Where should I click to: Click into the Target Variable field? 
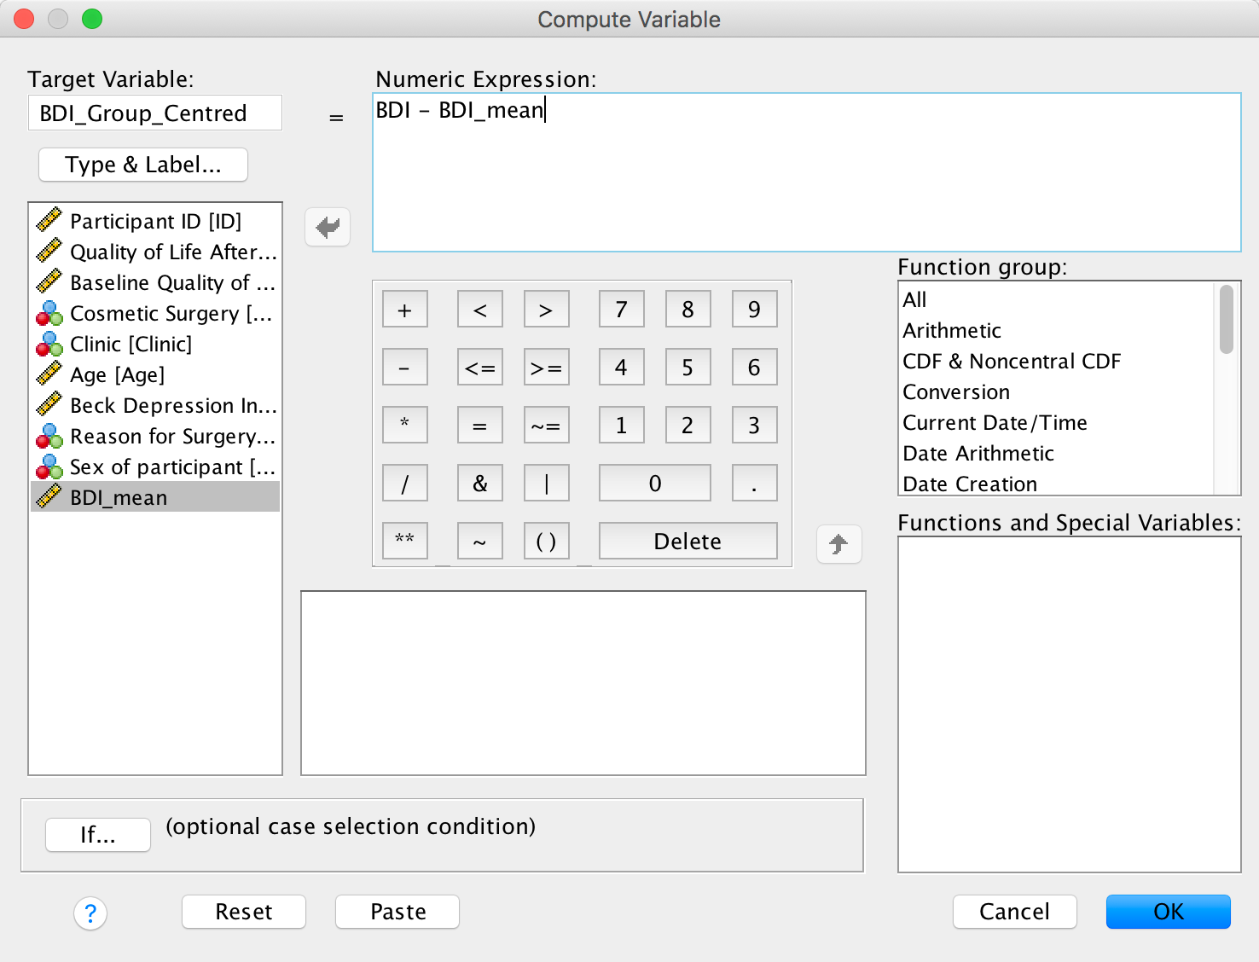coord(155,113)
